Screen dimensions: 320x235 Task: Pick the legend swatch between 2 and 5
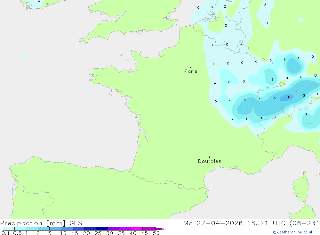[44, 229]
